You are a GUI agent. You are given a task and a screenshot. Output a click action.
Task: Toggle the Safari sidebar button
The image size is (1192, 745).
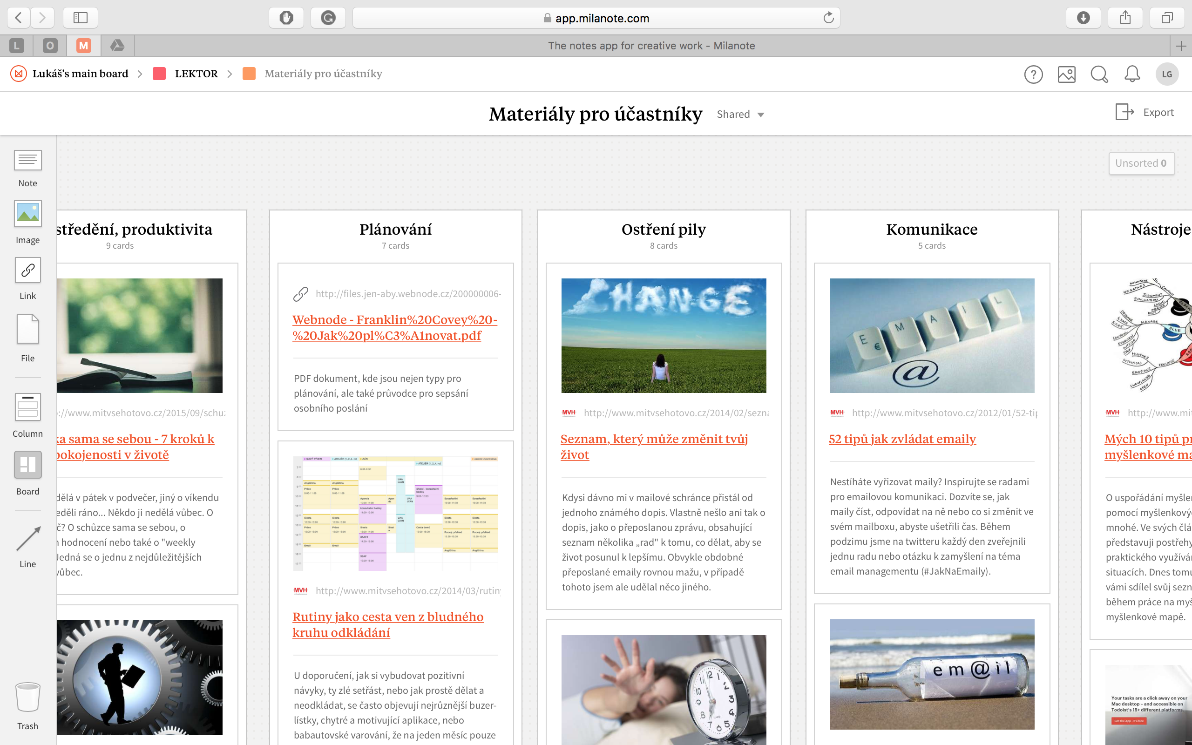point(80,18)
